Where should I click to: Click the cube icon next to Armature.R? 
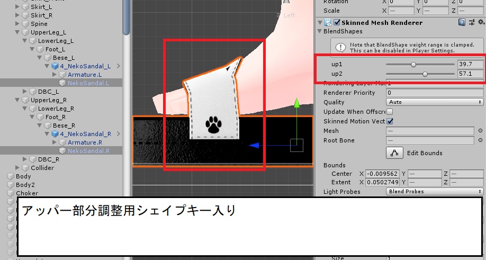click(x=62, y=142)
